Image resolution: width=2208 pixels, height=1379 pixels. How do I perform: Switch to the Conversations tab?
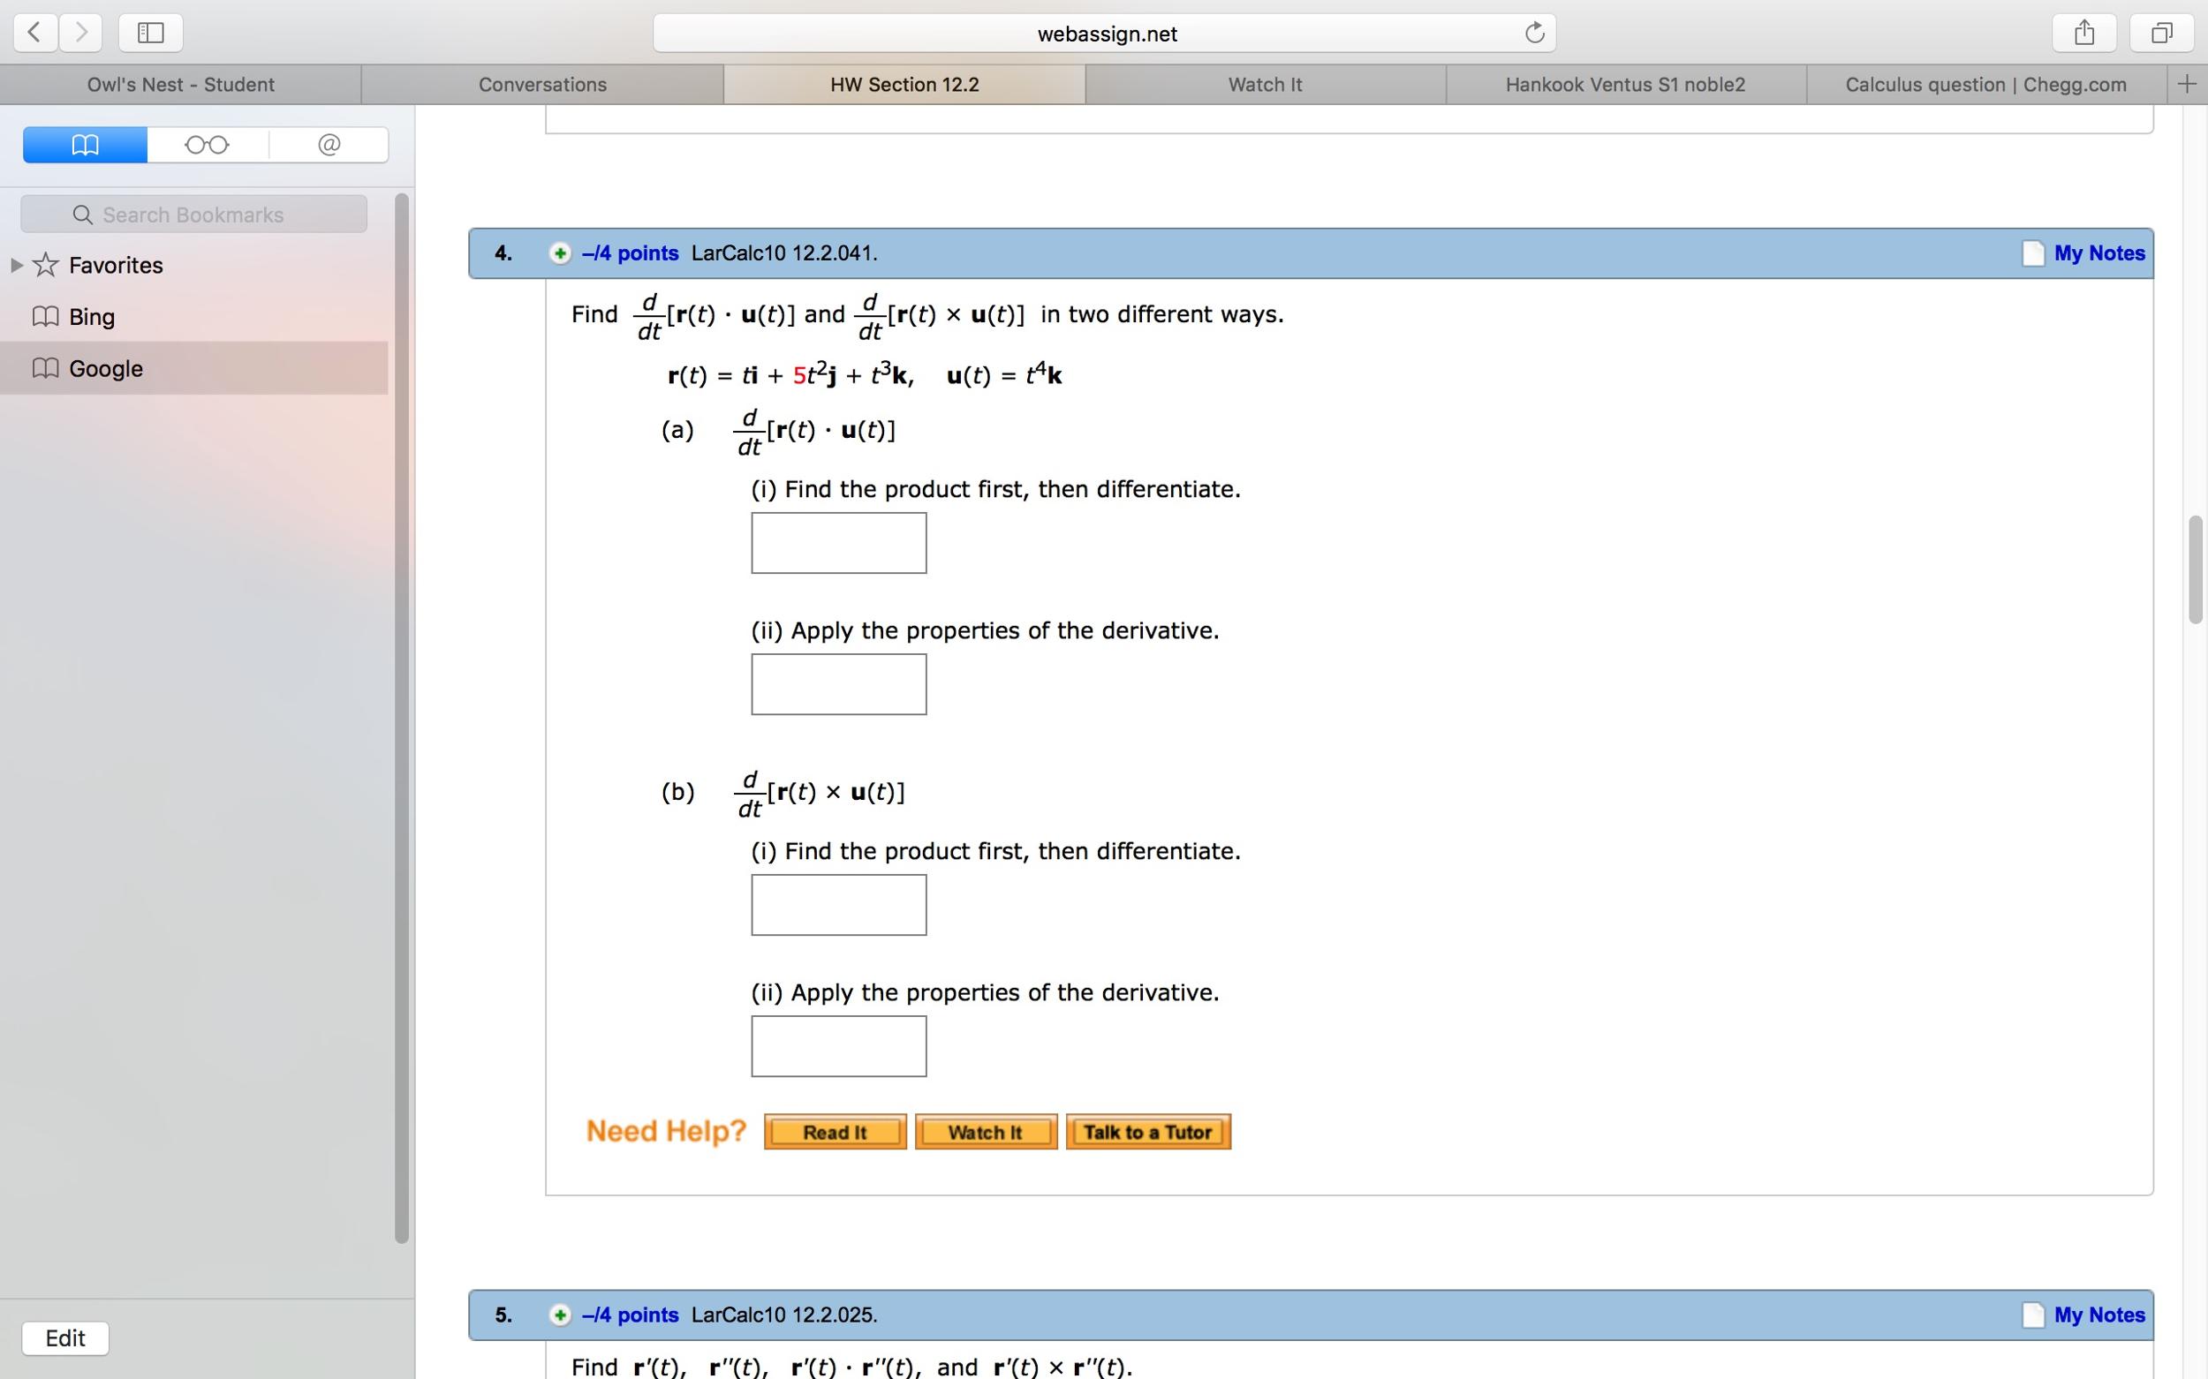[542, 84]
